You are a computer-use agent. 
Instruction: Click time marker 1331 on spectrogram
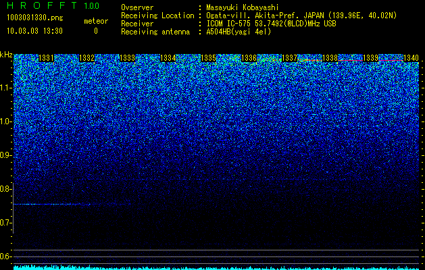(x=47, y=58)
